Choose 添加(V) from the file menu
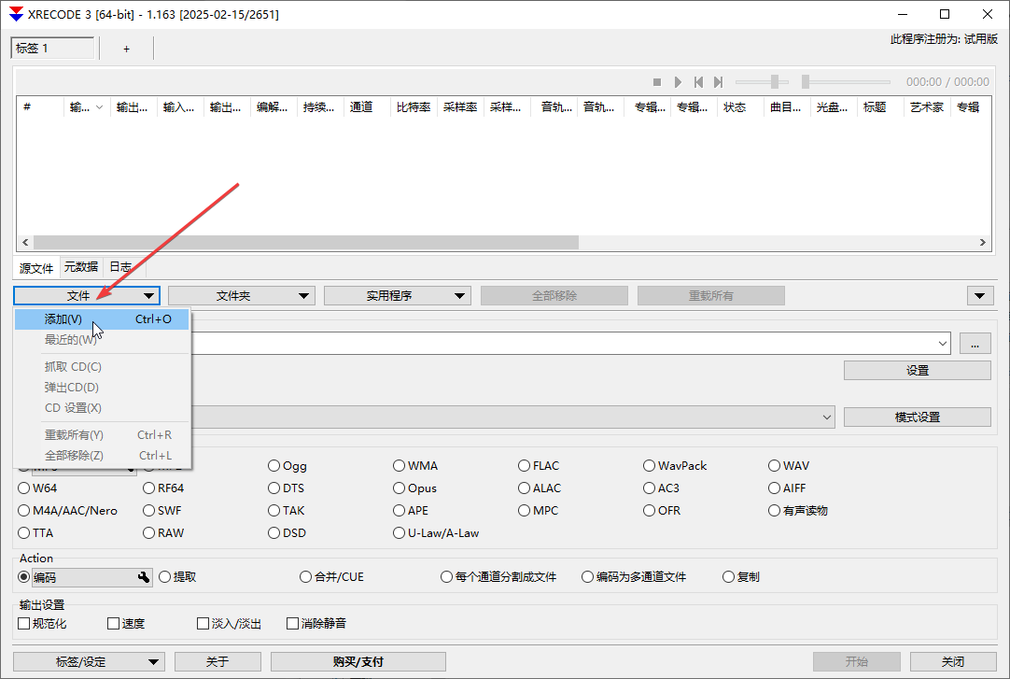This screenshot has width=1010, height=679. point(63,319)
